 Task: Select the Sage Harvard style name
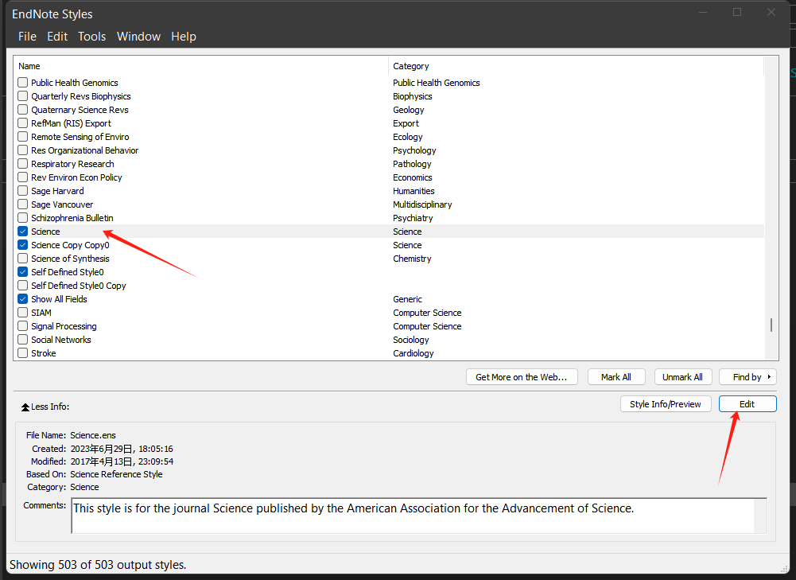coord(57,191)
